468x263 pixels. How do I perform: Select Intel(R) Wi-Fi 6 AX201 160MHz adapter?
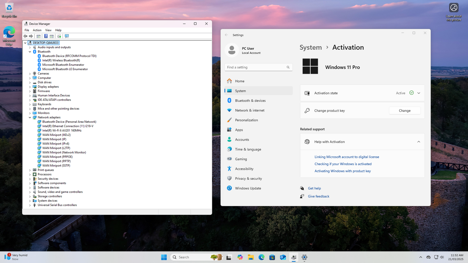pyautogui.click(x=62, y=131)
